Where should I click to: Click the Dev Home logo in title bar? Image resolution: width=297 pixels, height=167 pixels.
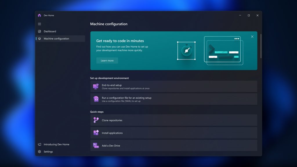(39, 15)
